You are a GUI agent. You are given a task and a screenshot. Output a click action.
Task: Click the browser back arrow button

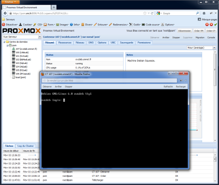5,13
